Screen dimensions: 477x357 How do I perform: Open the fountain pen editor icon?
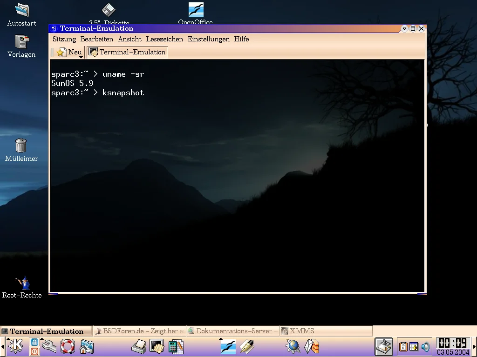pos(247,346)
